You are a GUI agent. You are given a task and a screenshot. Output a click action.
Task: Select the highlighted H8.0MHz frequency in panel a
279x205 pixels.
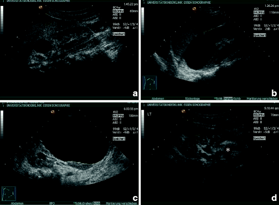point(118,11)
